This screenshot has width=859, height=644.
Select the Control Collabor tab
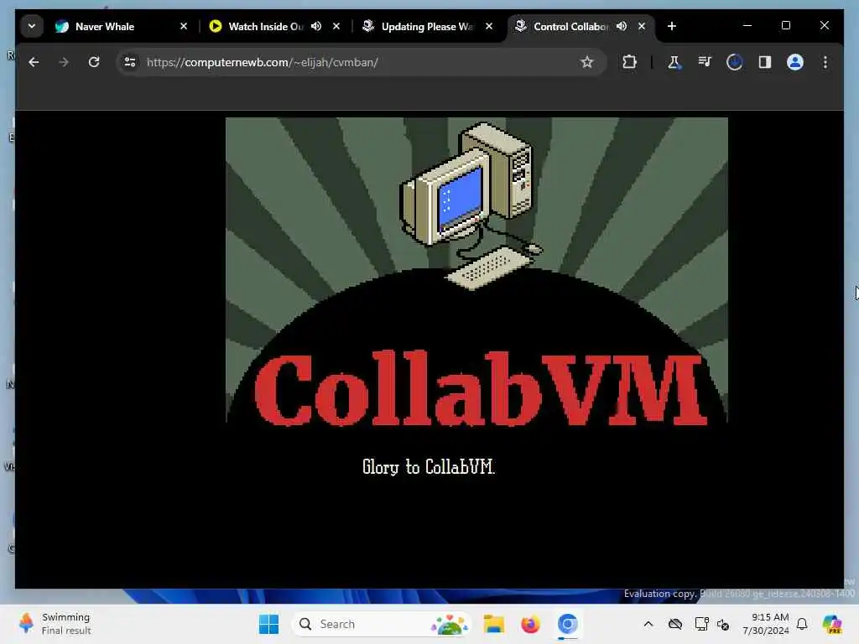(x=570, y=26)
